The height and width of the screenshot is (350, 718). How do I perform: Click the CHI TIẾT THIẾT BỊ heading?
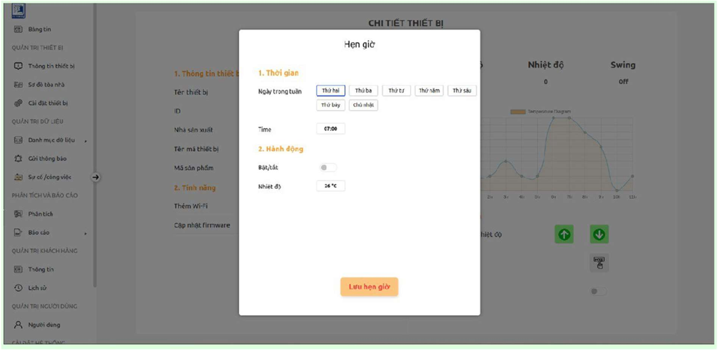pos(406,23)
